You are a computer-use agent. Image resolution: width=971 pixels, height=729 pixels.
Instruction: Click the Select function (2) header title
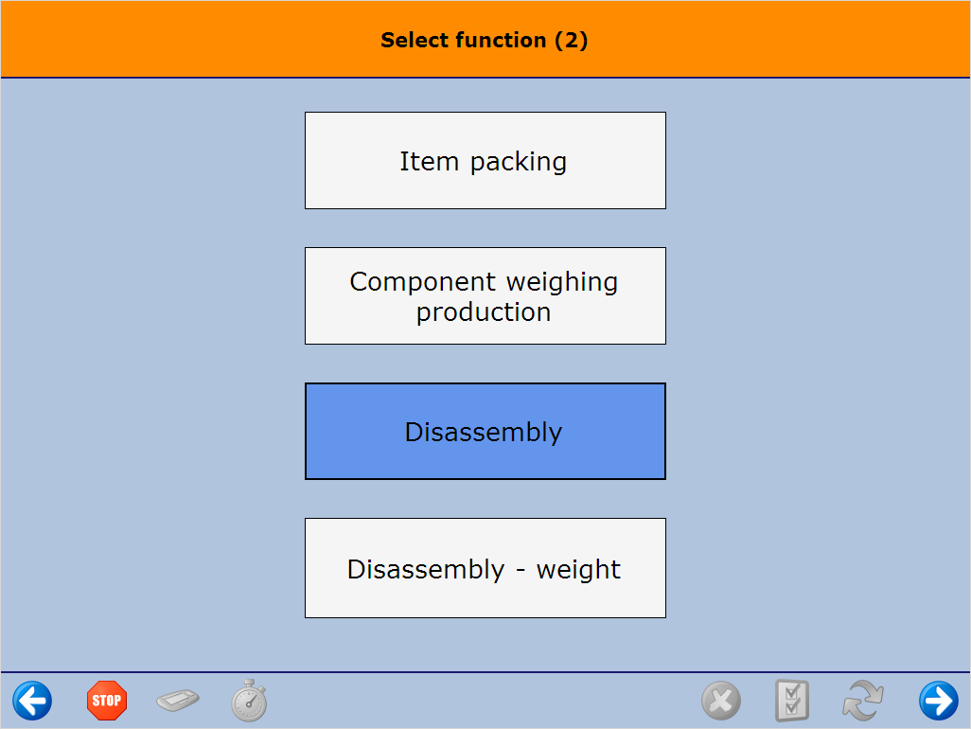(x=485, y=41)
